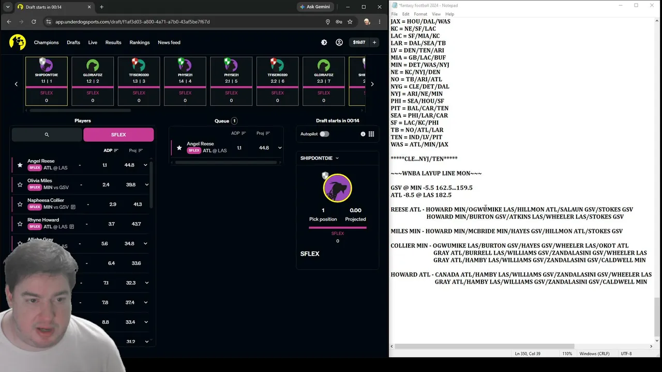Open the password manager key icon
Image resolution: width=662 pixels, height=372 pixels.
coord(339,22)
